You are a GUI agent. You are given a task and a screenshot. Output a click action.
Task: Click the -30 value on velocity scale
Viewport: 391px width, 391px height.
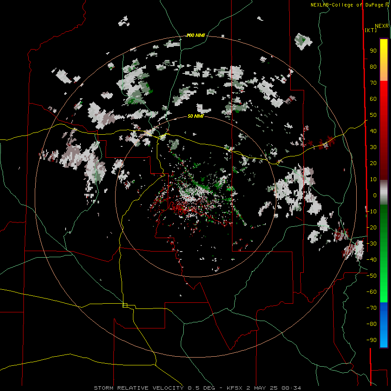click(x=371, y=244)
